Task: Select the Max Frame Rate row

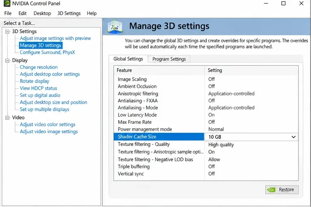Action: (x=206, y=122)
